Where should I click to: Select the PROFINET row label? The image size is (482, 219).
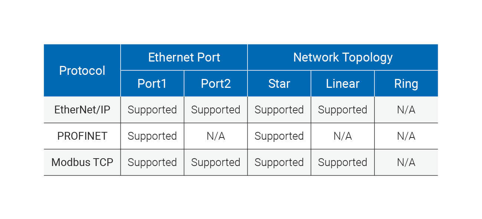click(82, 136)
